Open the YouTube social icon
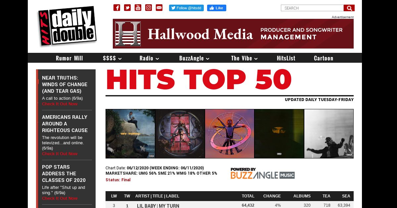 138,8
